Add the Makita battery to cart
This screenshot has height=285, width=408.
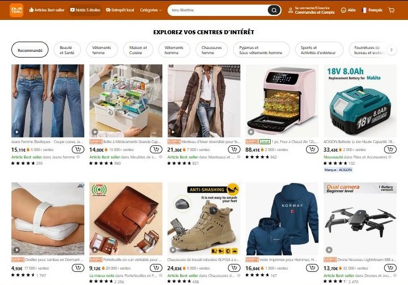tap(390, 149)
